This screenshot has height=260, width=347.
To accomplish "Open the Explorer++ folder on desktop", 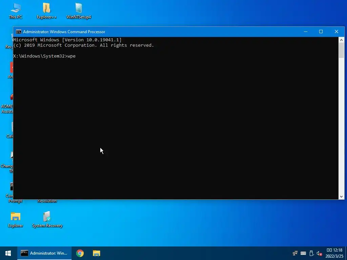I will pyautogui.click(x=46, y=10).
